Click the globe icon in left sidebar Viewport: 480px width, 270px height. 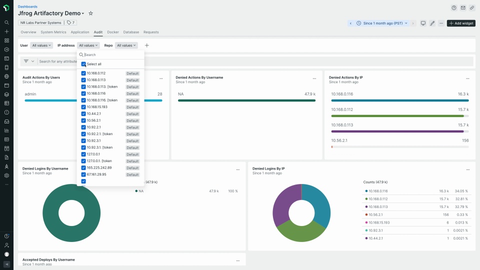point(6,76)
